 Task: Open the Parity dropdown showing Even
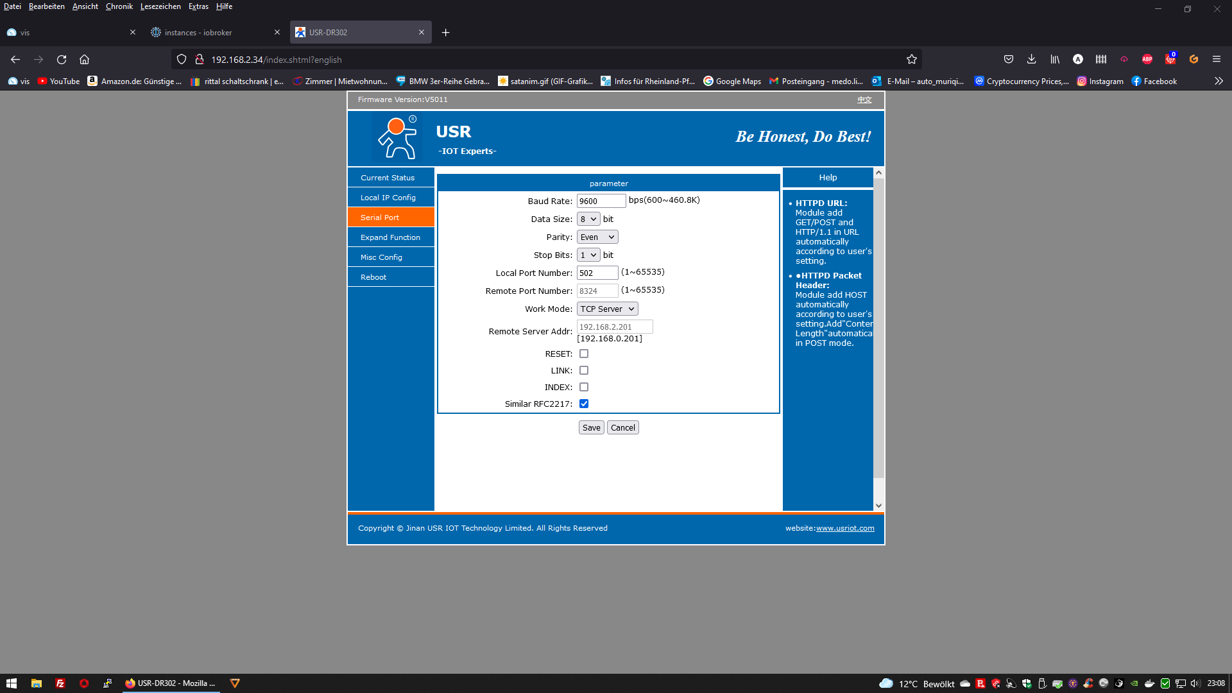pyautogui.click(x=597, y=237)
